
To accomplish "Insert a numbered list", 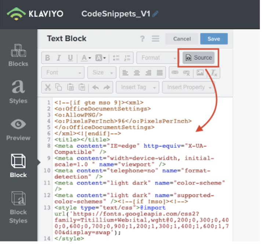I will [127, 58].
